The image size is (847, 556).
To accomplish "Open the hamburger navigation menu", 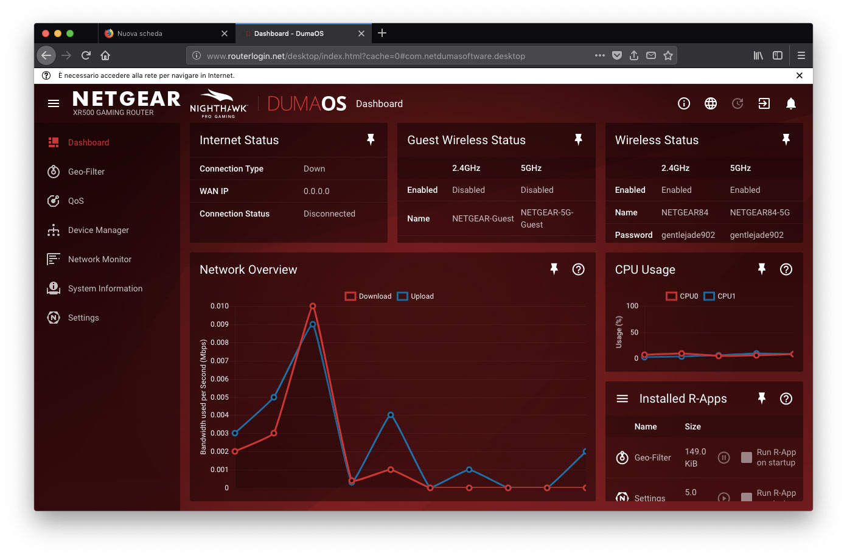I will [x=54, y=103].
